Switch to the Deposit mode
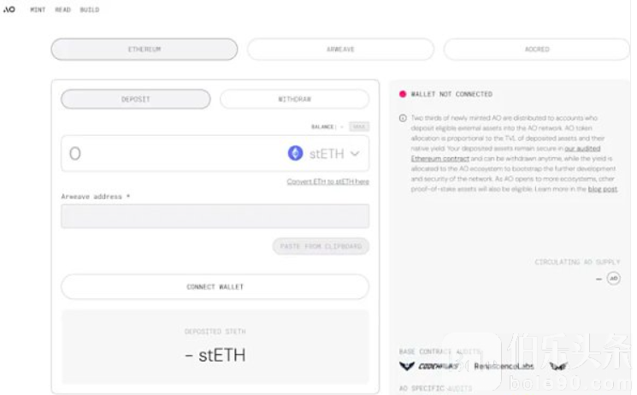 click(136, 99)
